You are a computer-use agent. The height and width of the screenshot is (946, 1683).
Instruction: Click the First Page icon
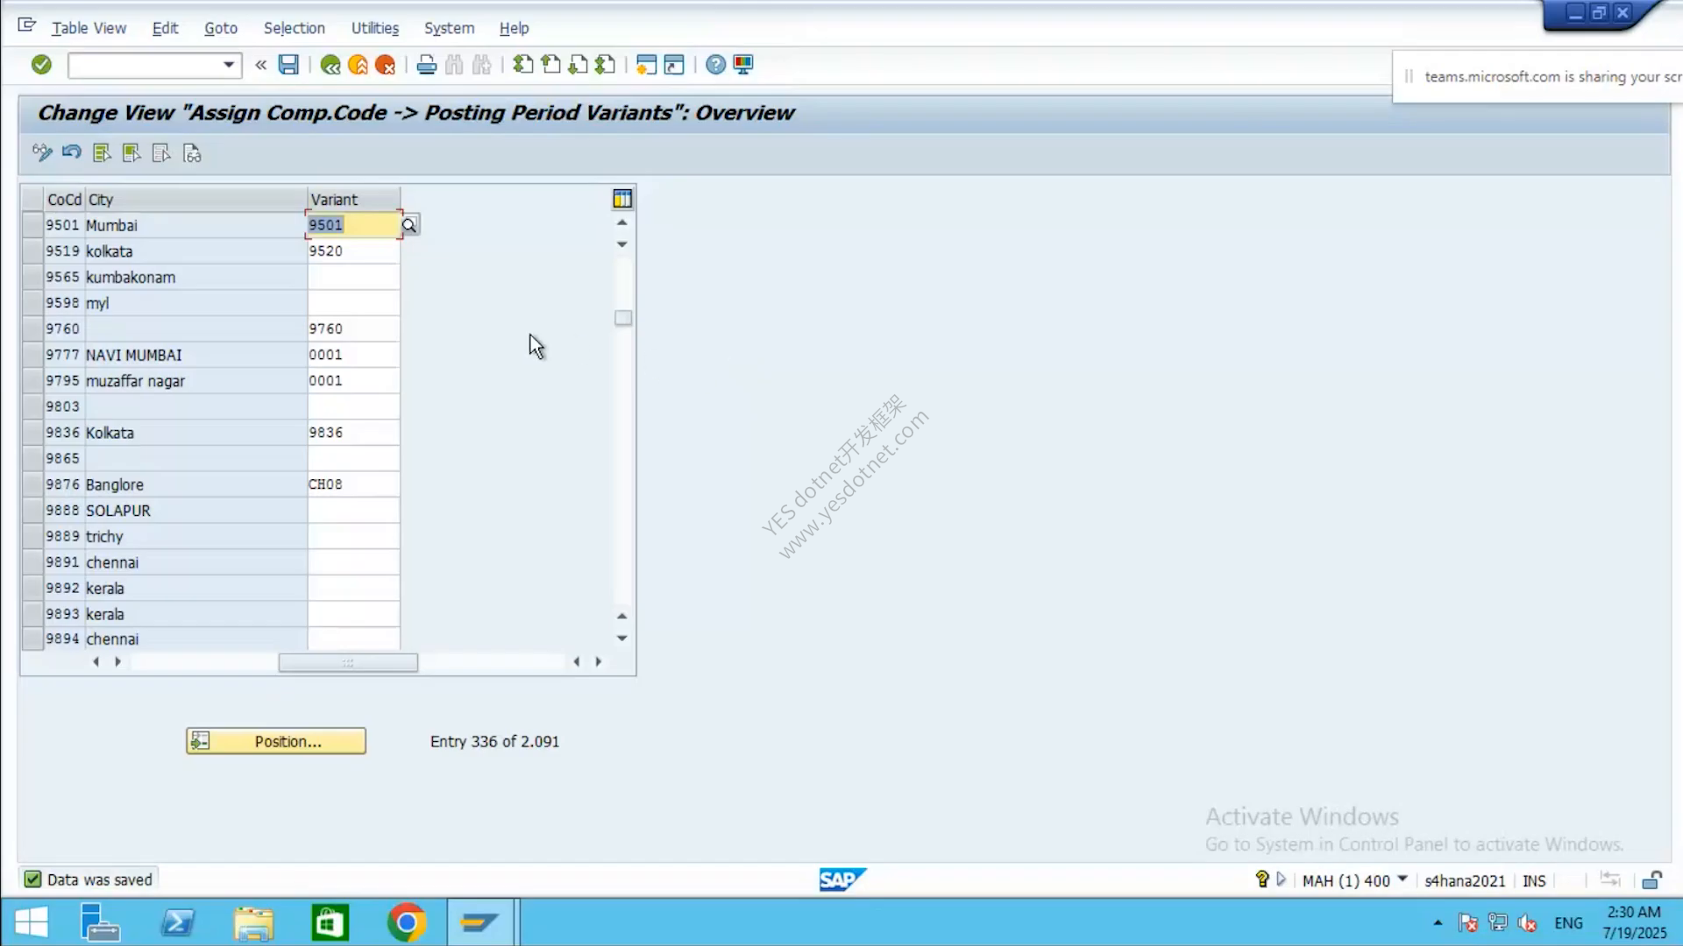point(523,65)
